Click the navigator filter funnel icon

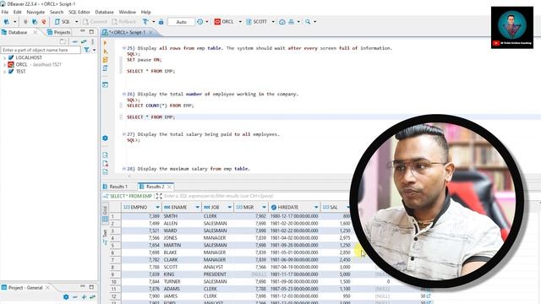coord(86,50)
